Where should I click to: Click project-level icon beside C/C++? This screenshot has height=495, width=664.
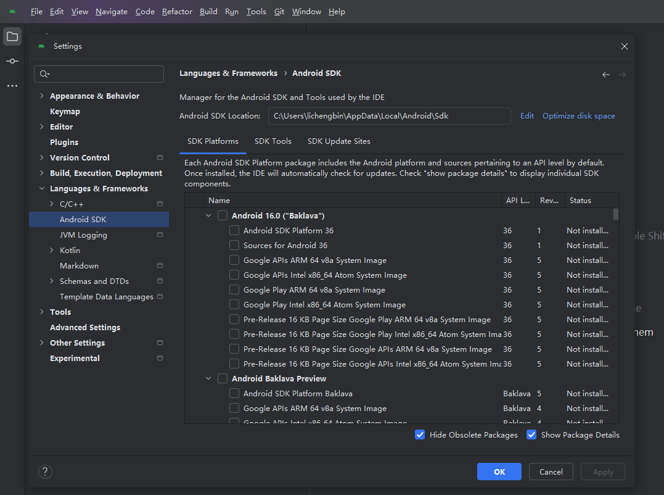pyautogui.click(x=160, y=204)
